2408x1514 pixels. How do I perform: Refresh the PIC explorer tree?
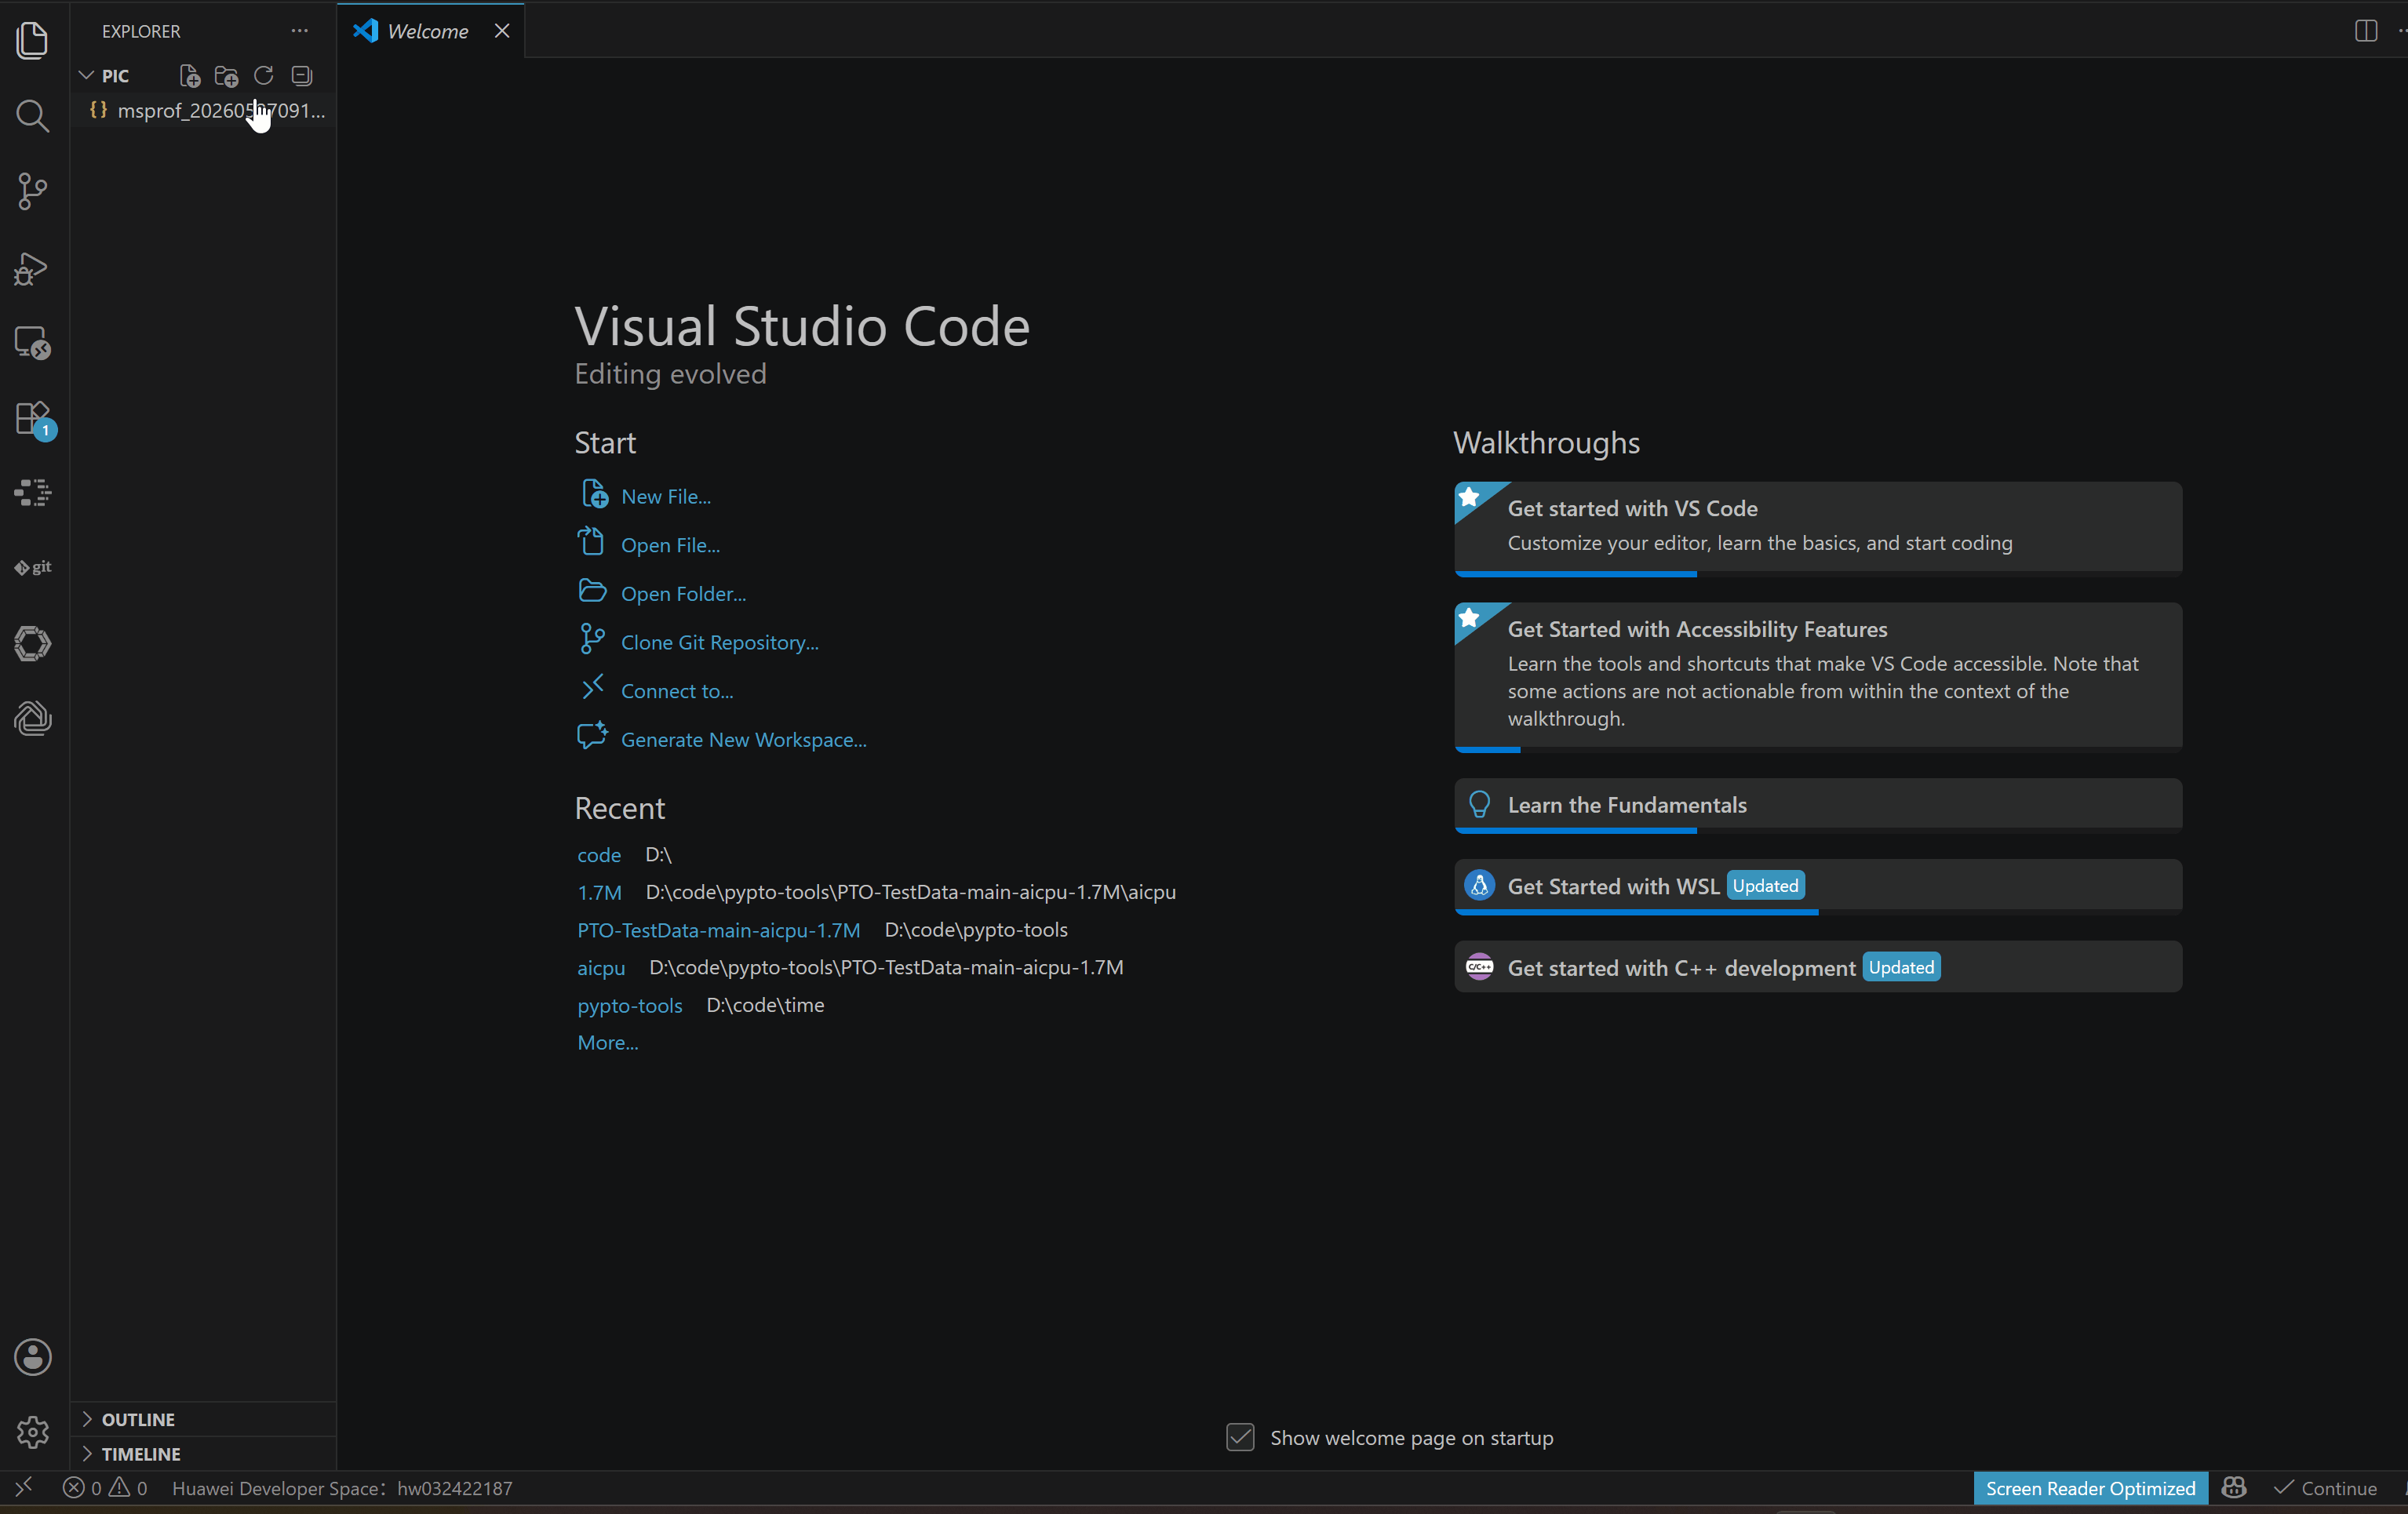pos(264,76)
